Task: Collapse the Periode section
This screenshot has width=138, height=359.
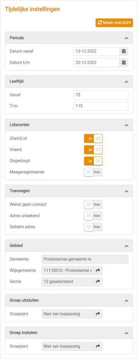Action: pos(126,38)
